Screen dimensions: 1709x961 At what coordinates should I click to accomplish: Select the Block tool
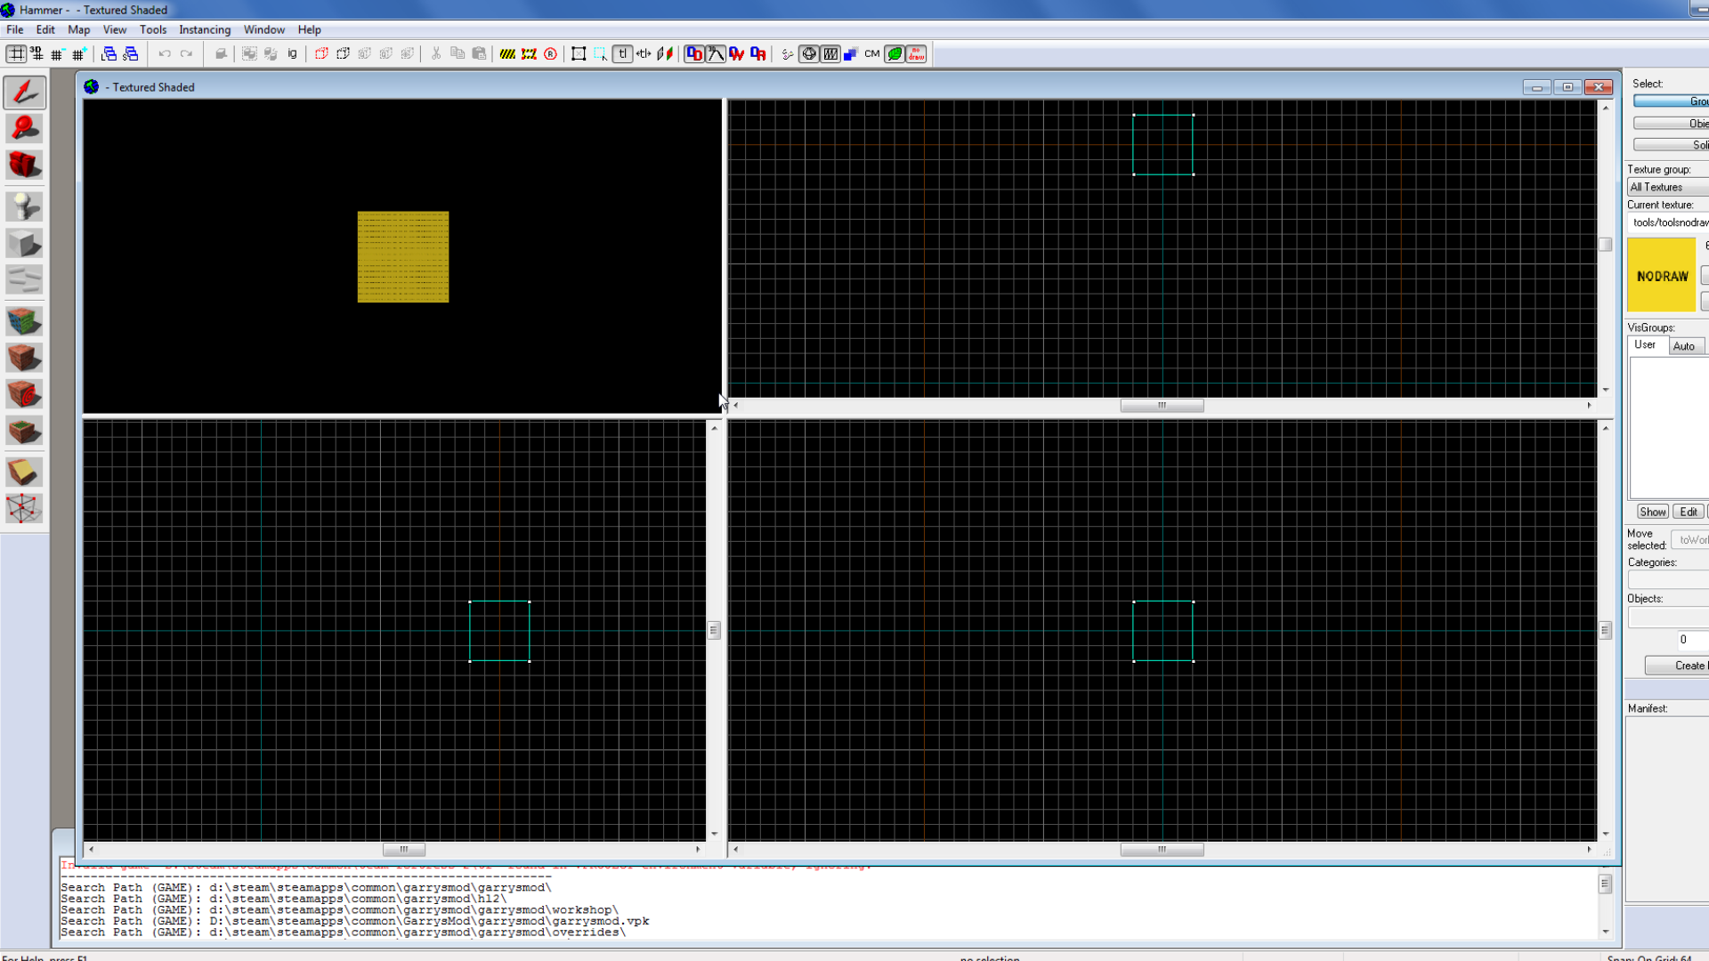[x=24, y=244]
